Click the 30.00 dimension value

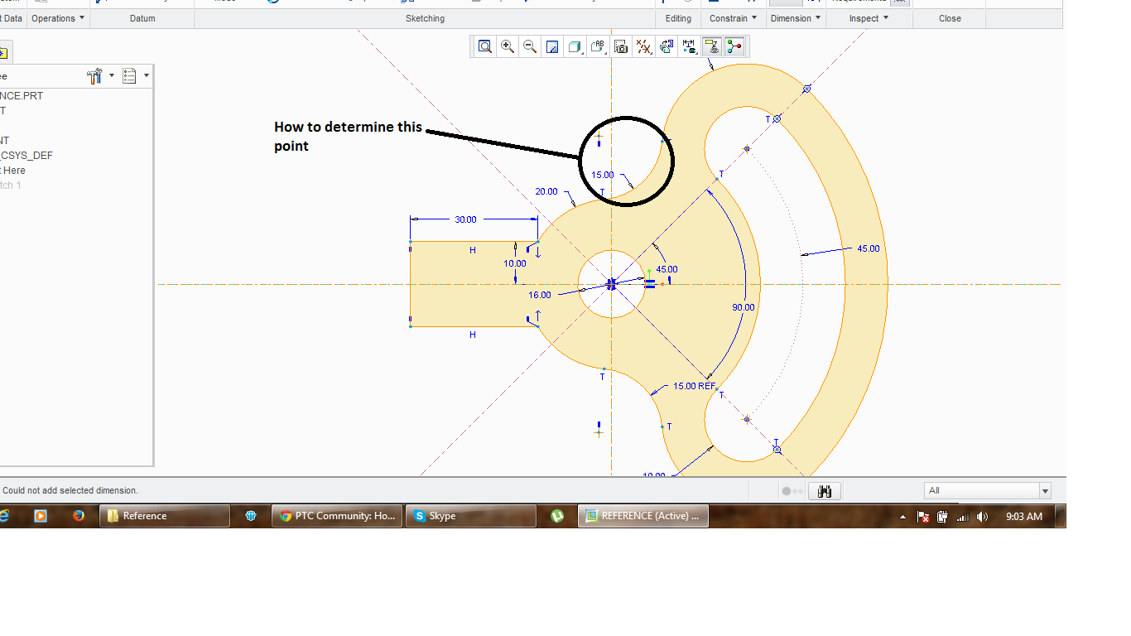pyautogui.click(x=465, y=219)
